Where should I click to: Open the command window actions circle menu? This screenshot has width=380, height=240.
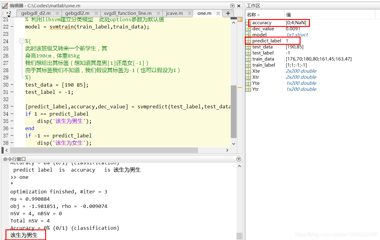(239, 159)
